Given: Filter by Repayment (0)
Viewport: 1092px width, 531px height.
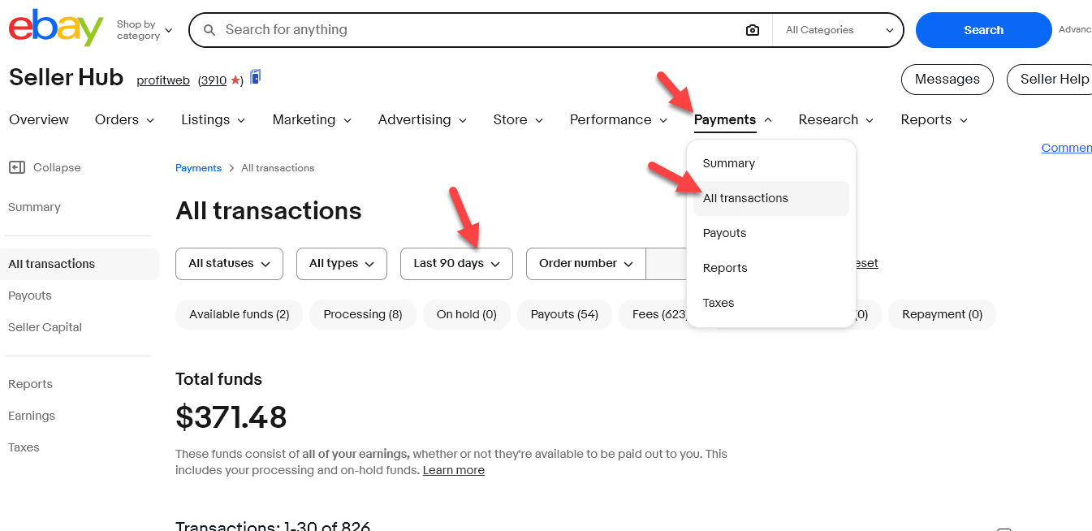Looking at the screenshot, I should [x=942, y=314].
